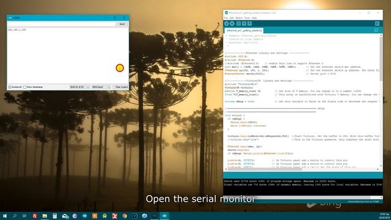Open File Explorer from the taskbar
Image resolution: width=391 pixels, height=220 pixels.
(x=45, y=216)
